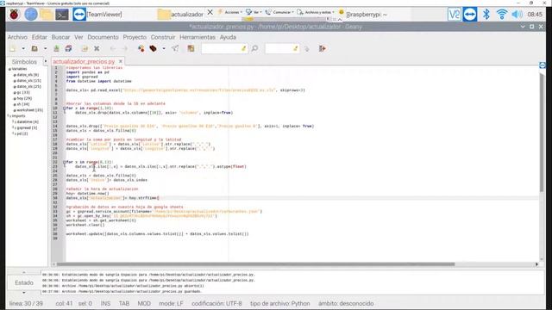Click the open file toolbar icon
This screenshot has width=552, height=310.
coord(34,48)
